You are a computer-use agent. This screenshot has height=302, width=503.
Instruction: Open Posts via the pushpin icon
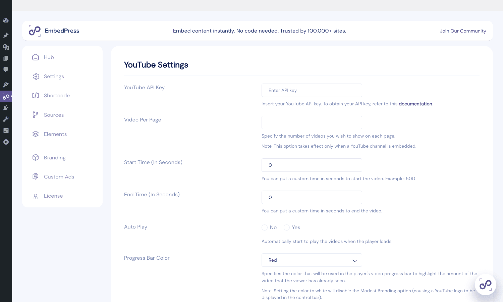point(6,36)
